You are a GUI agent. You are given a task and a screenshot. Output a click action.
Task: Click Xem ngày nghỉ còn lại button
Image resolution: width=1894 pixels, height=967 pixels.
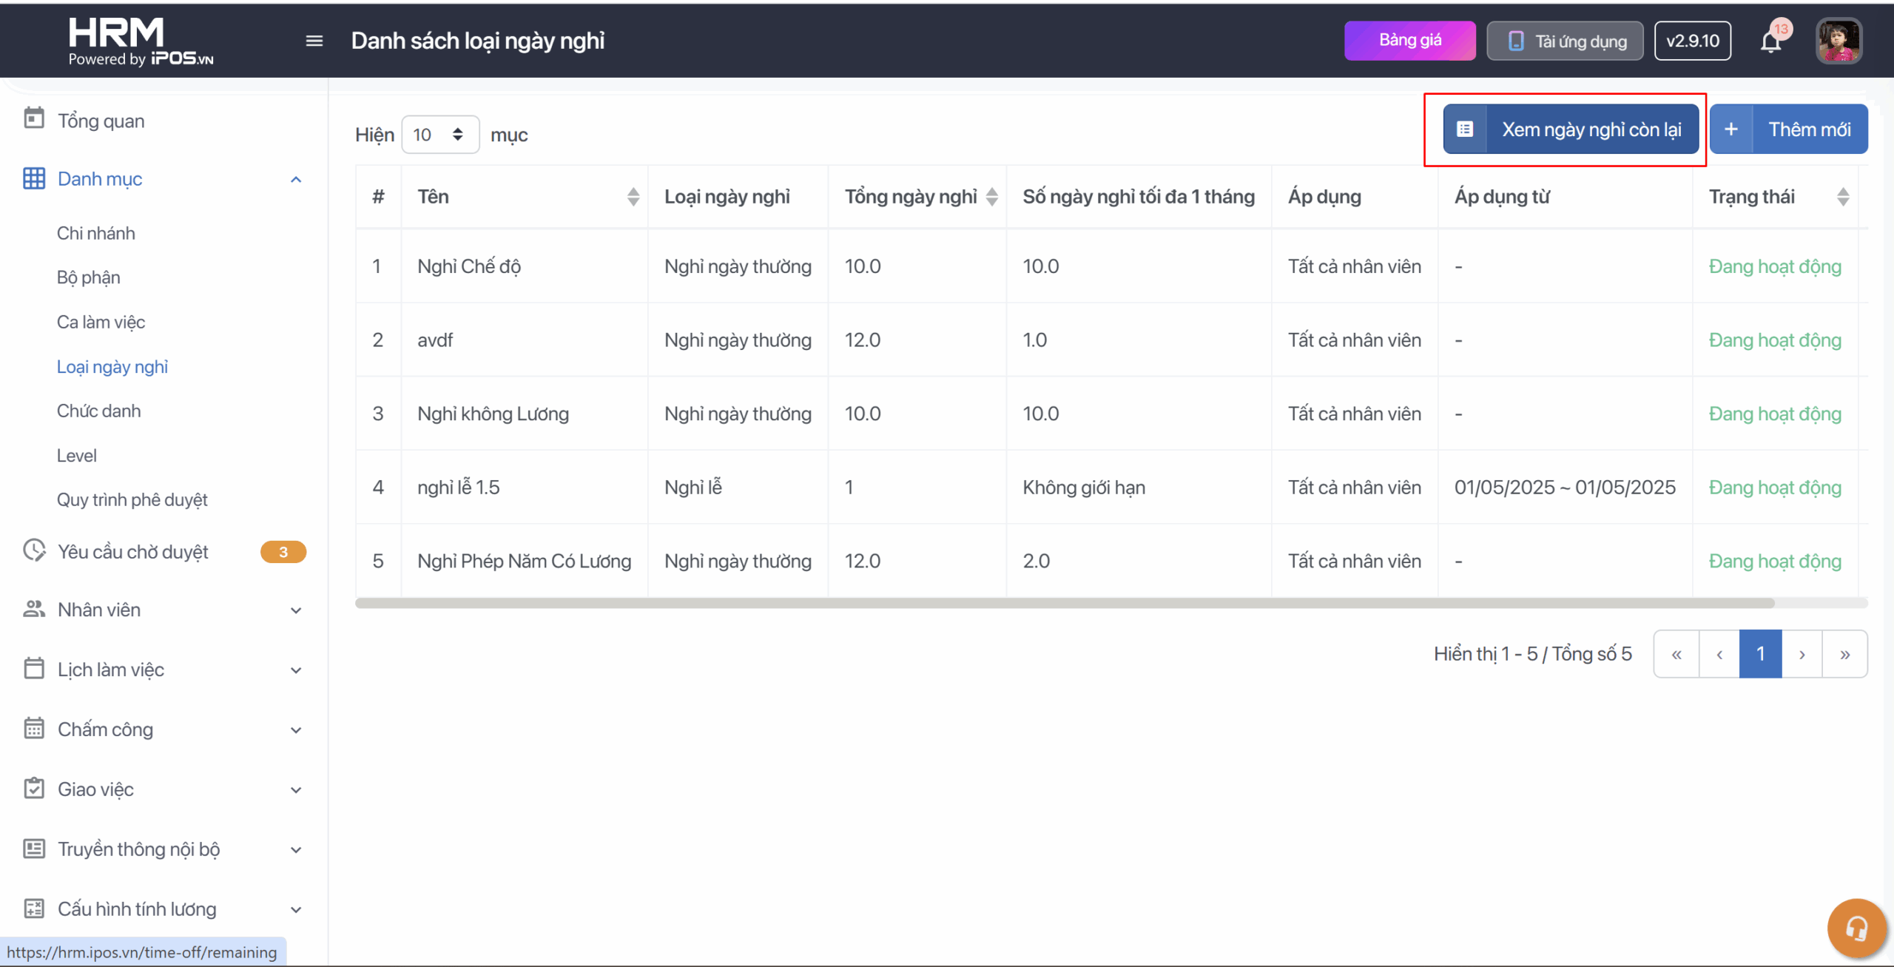pos(1570,129)
